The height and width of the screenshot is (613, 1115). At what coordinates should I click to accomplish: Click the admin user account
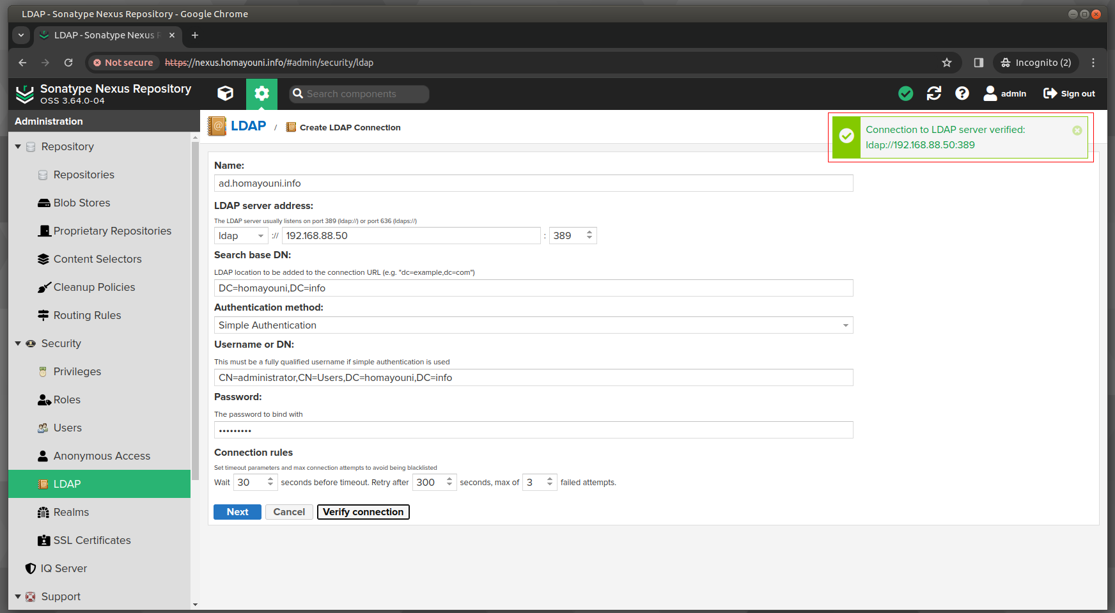tap(1005, 94)
